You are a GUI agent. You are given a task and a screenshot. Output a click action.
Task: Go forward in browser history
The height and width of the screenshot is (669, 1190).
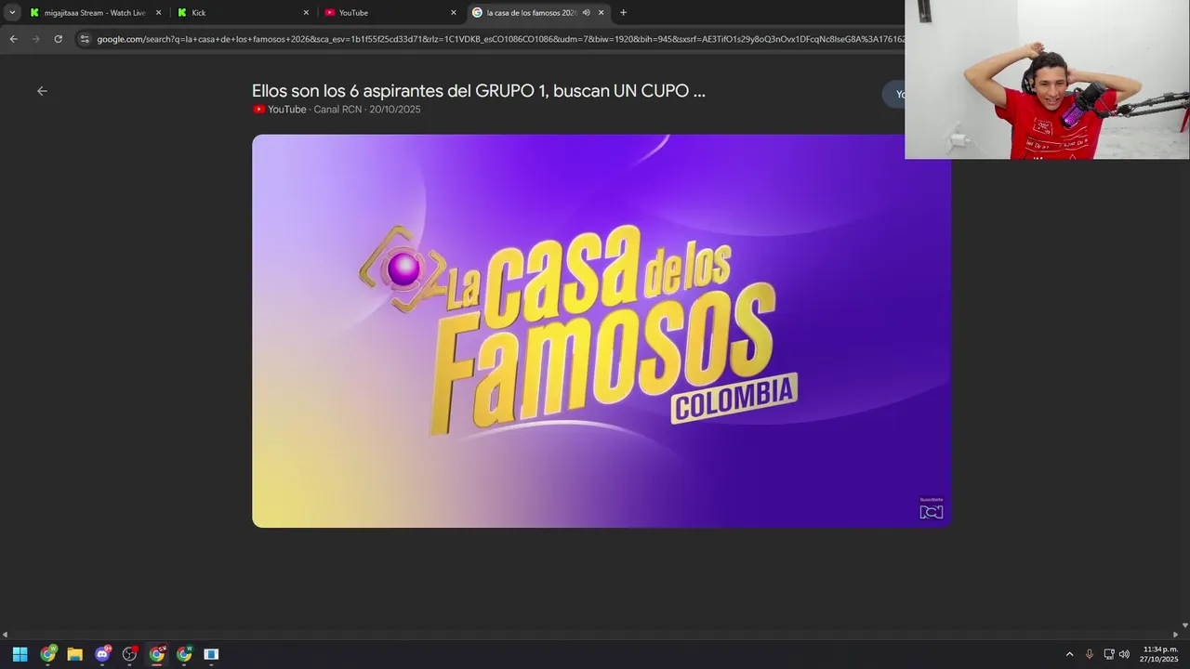pos(35,39)
